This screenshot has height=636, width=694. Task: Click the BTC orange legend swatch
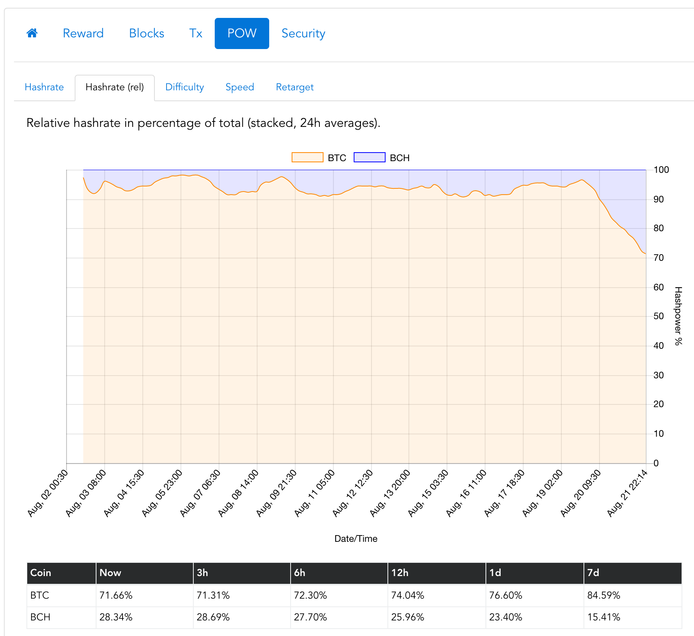[x=307, y=157]
